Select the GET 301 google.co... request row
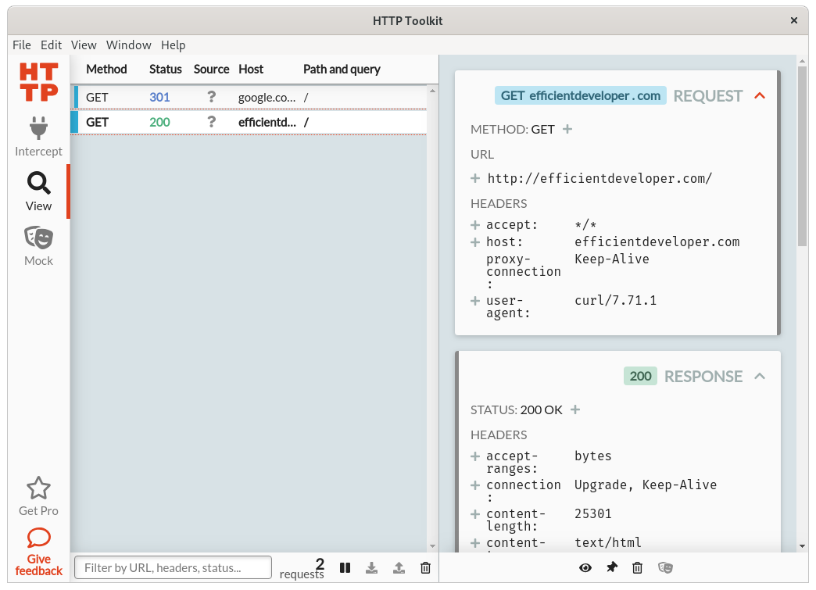816x590 pixels. click(249, 98)
